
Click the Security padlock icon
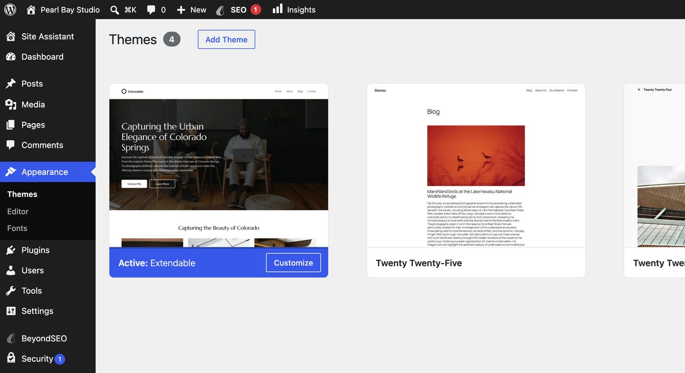click(x=11, y=358)
